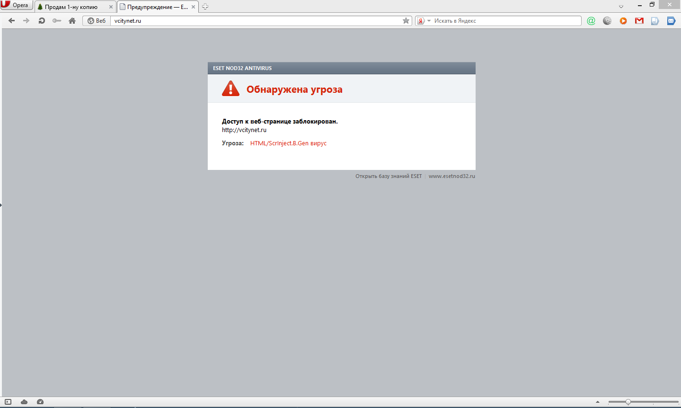Click the green @ mail extension icon
The image size is (681, 408).
[591, 21]
